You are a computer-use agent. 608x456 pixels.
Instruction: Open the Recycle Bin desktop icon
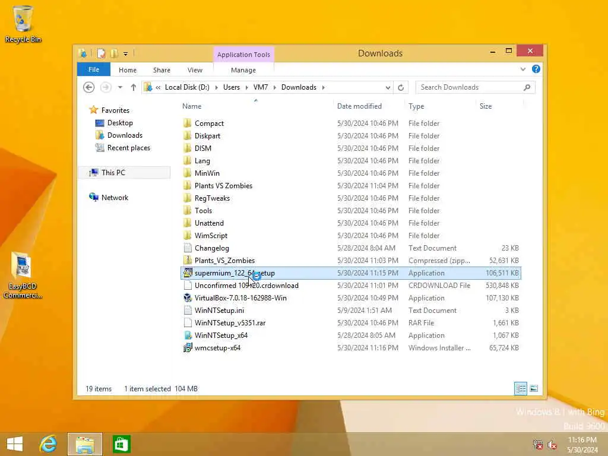23,24
